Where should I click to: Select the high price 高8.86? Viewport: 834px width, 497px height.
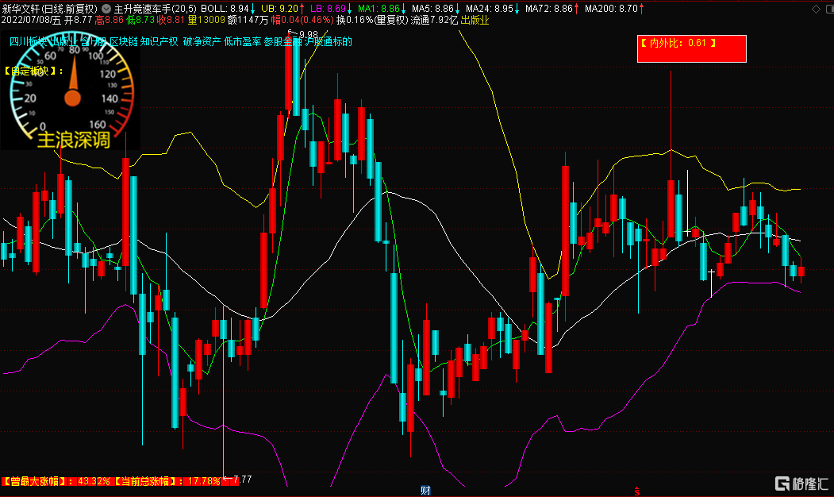coord(109,20)
